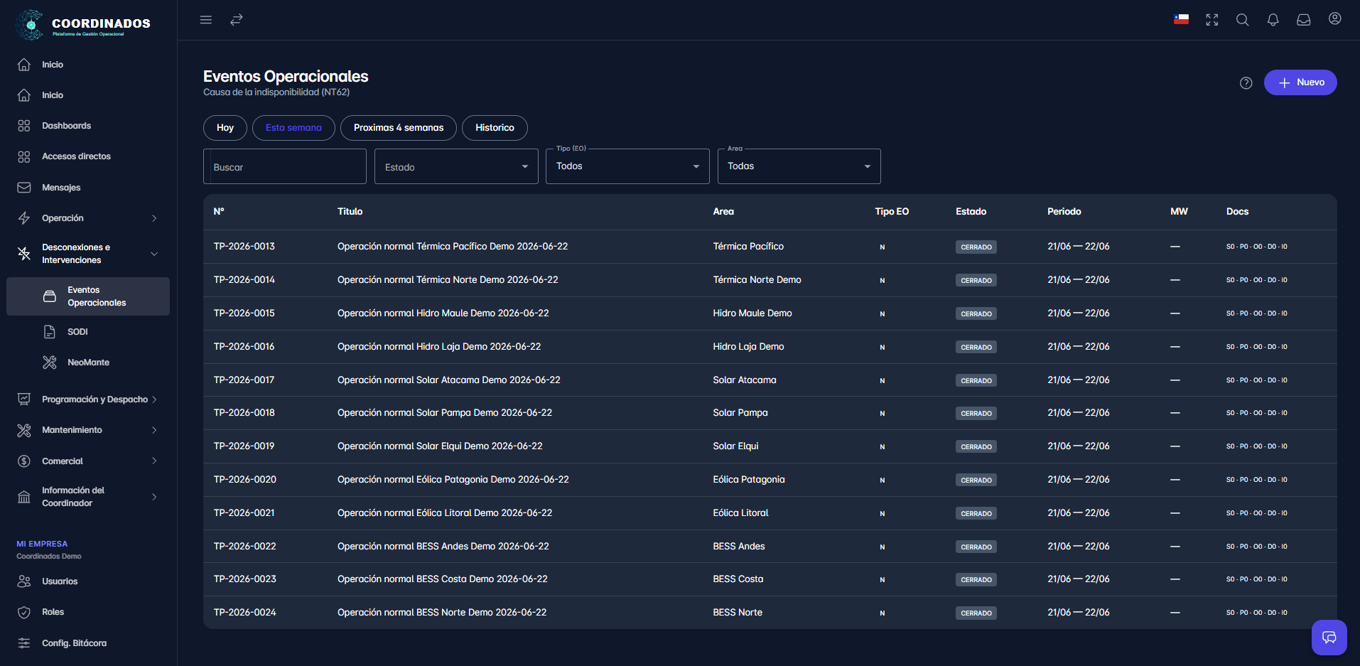Toggle fullscreen mode icon
1360x666 pixels.
(1212, 20)
